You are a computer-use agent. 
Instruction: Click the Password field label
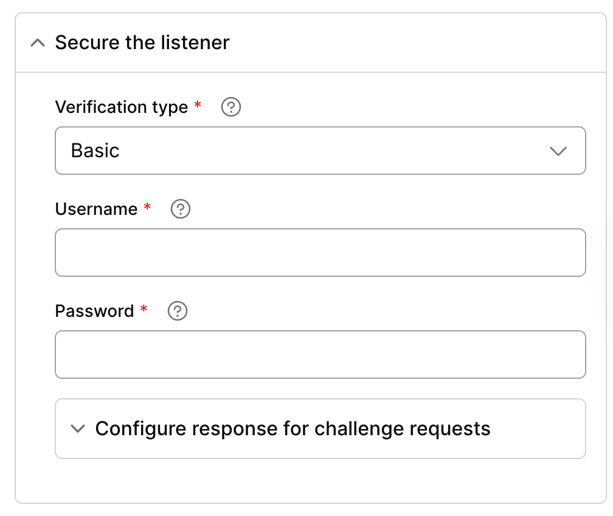pyautogui.click(x=94, y=311)
